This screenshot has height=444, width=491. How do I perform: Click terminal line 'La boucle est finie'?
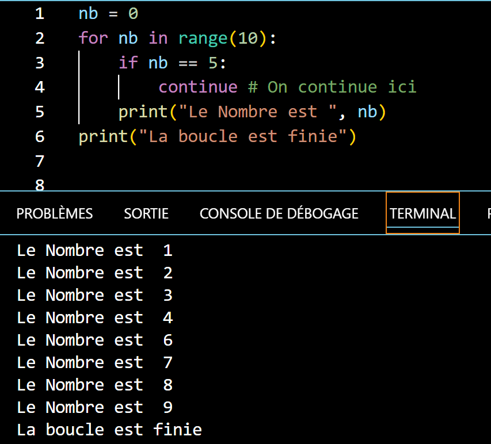click(x=109, y=430)
